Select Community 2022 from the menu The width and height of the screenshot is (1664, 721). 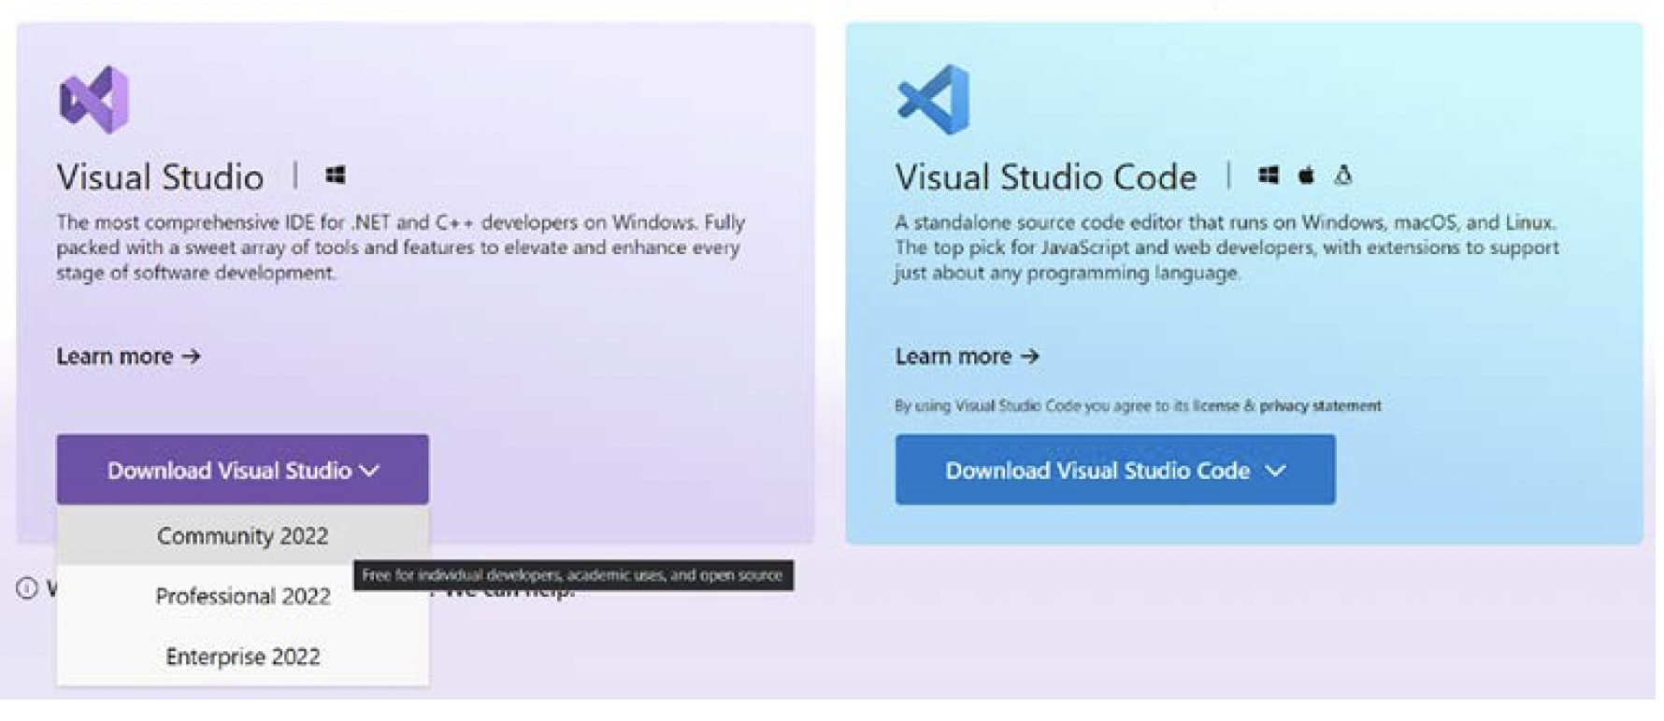point(243,536)
